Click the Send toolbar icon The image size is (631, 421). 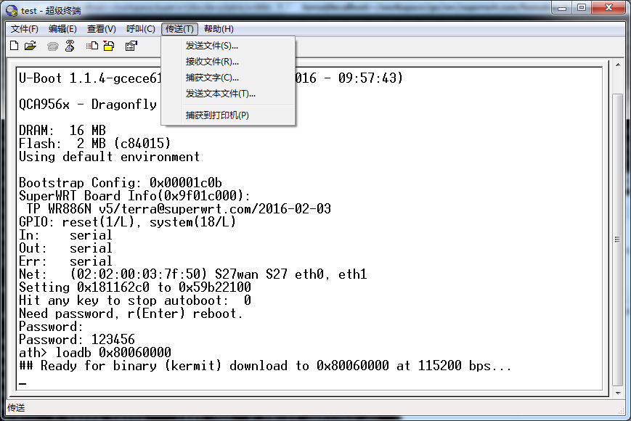(92, 46)
